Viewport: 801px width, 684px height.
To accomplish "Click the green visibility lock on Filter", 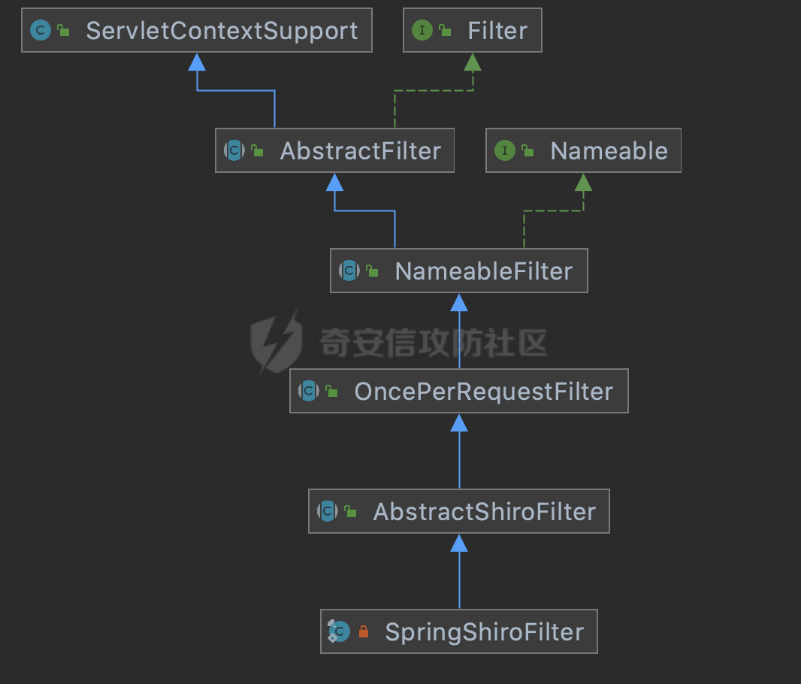I will pos(445,31).
